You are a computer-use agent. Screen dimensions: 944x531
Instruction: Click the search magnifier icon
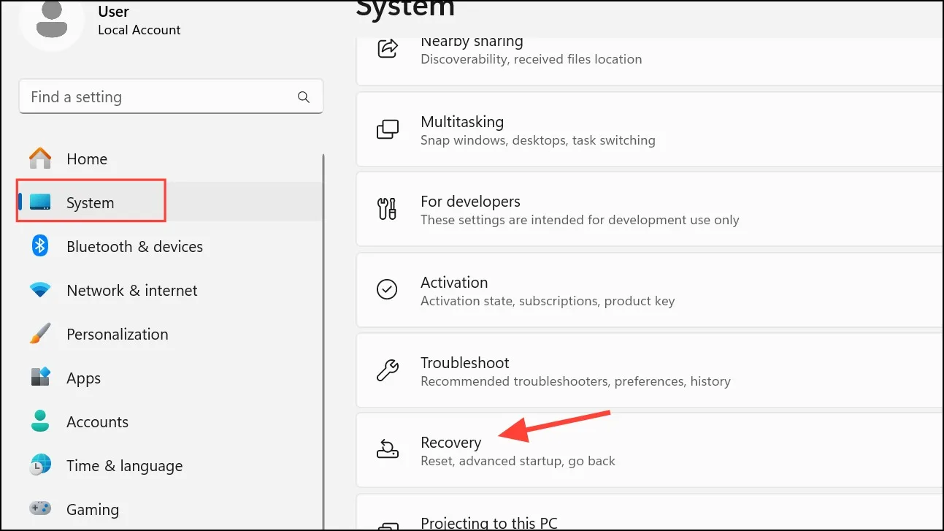pos(304,97)
